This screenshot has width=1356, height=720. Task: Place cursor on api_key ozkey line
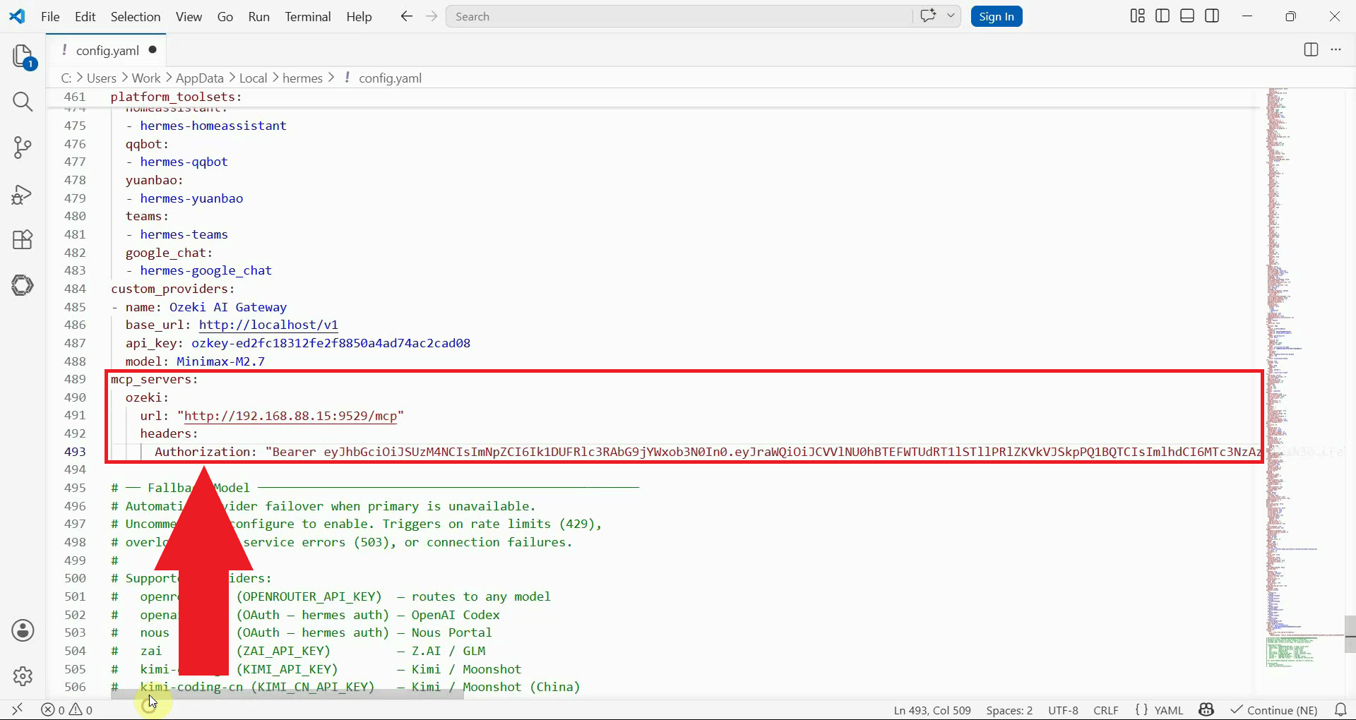(x=297, y=343)
